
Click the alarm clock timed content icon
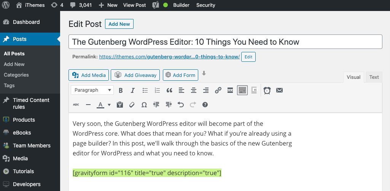(267, 91)
